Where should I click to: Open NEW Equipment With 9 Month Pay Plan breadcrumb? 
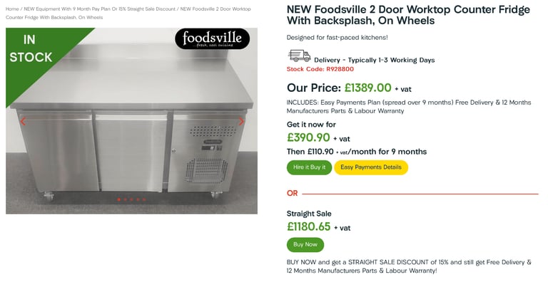point(100,9)
